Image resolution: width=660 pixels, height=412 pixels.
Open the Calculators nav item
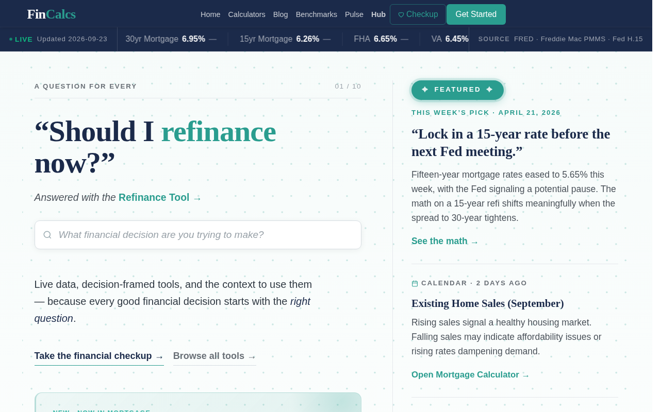click(x=246, y=14)
